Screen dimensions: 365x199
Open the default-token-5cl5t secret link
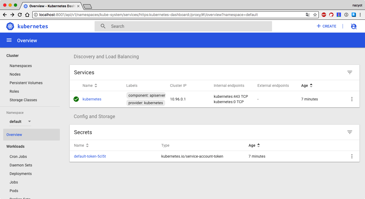[90, 156]
